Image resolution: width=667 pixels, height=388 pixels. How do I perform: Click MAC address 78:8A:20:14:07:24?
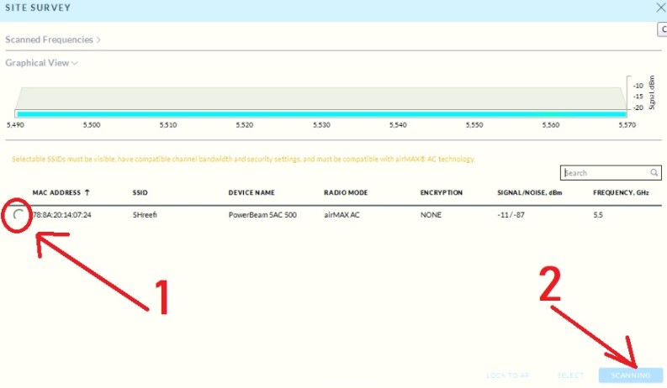point(62,215)
